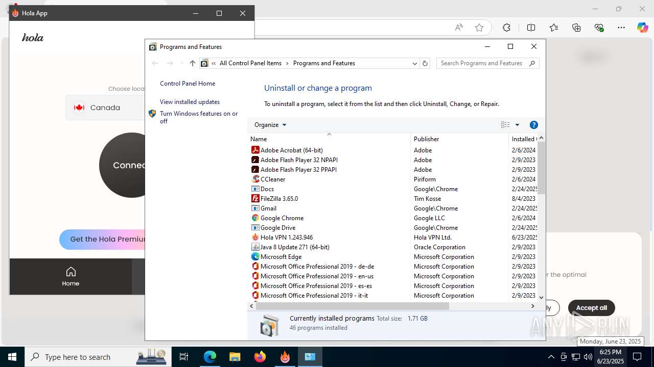654x367 pixels.
Task: Click Get the Hola Premium button
Action: (102, 239)
